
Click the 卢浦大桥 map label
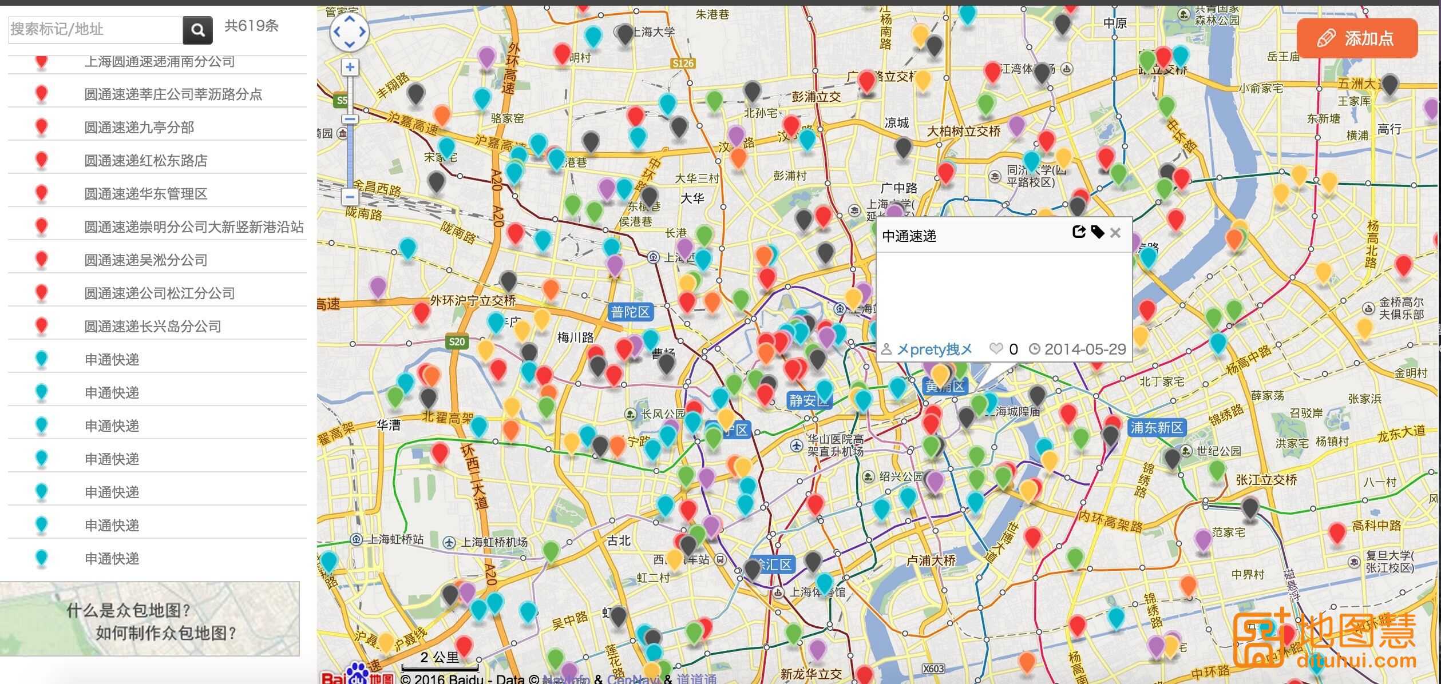(931, 561)
